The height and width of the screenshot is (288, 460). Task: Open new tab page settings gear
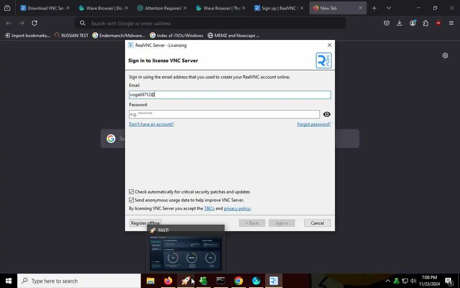coord(445,55)
